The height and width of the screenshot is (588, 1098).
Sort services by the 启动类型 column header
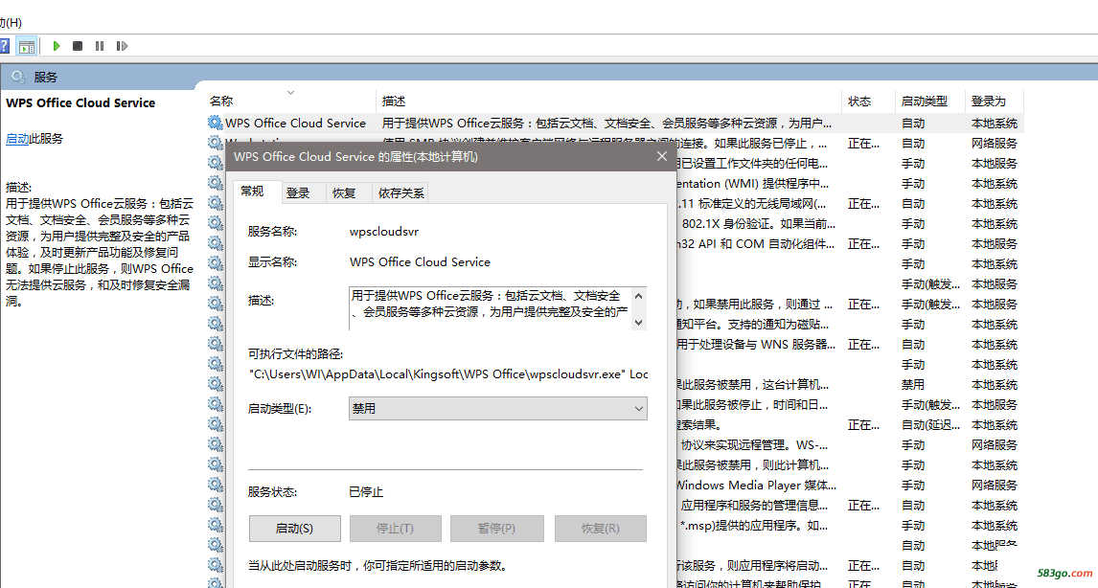925,102
